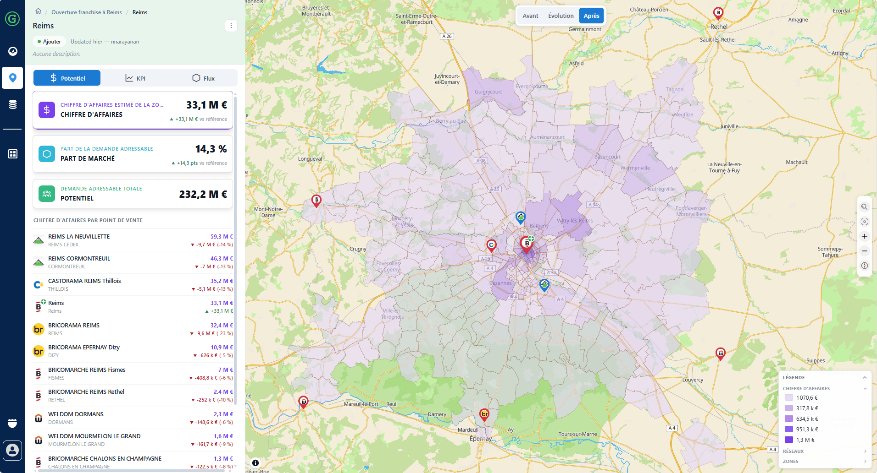Expand the Réseaux legend section
Screen dimensions: 877x473
click(865, 451)
